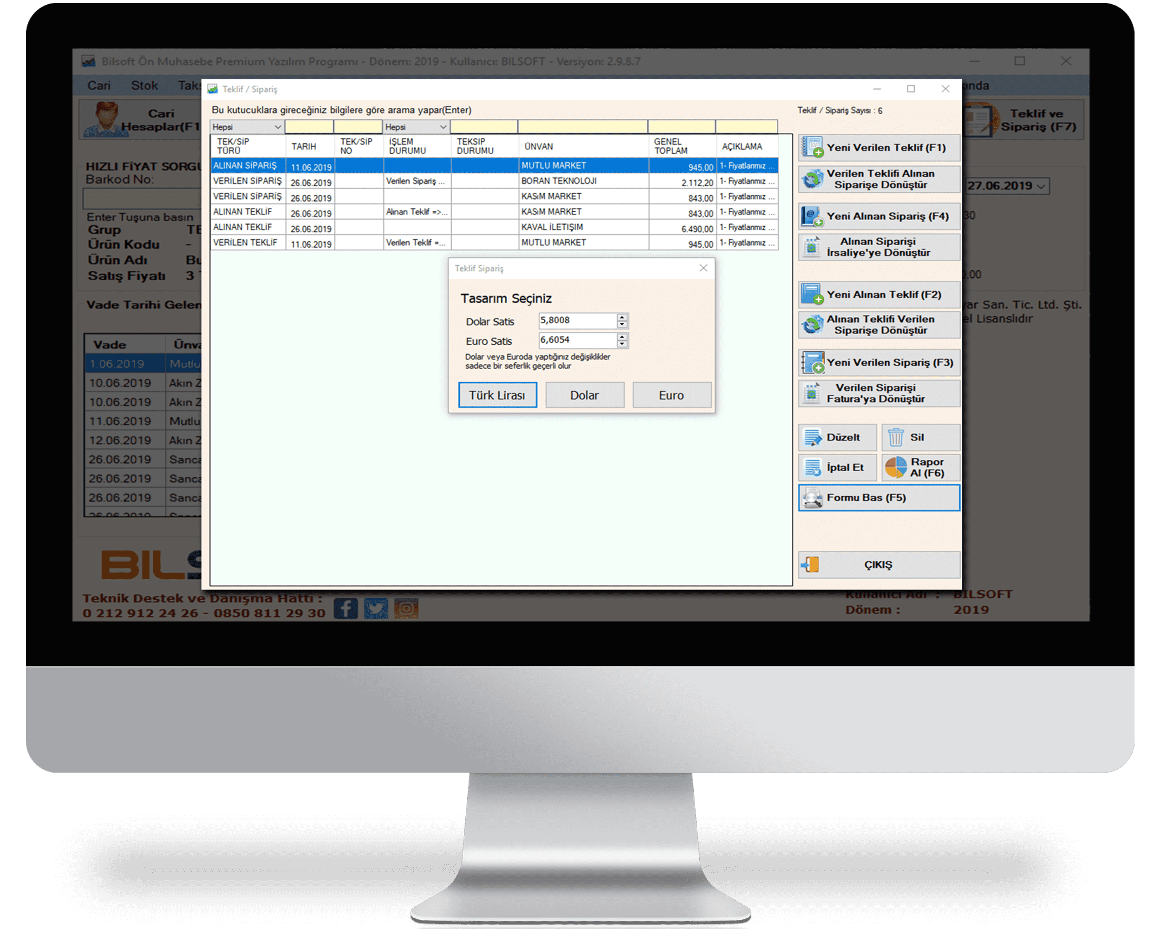Open the Instagram icon link
This screenshot has height=929, width=1161.
click(x=406, y=608)
